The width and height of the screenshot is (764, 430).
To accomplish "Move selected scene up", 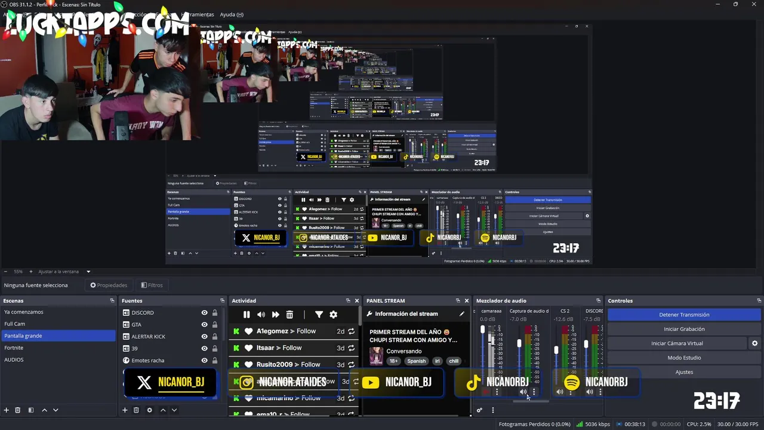I will 44,410.
